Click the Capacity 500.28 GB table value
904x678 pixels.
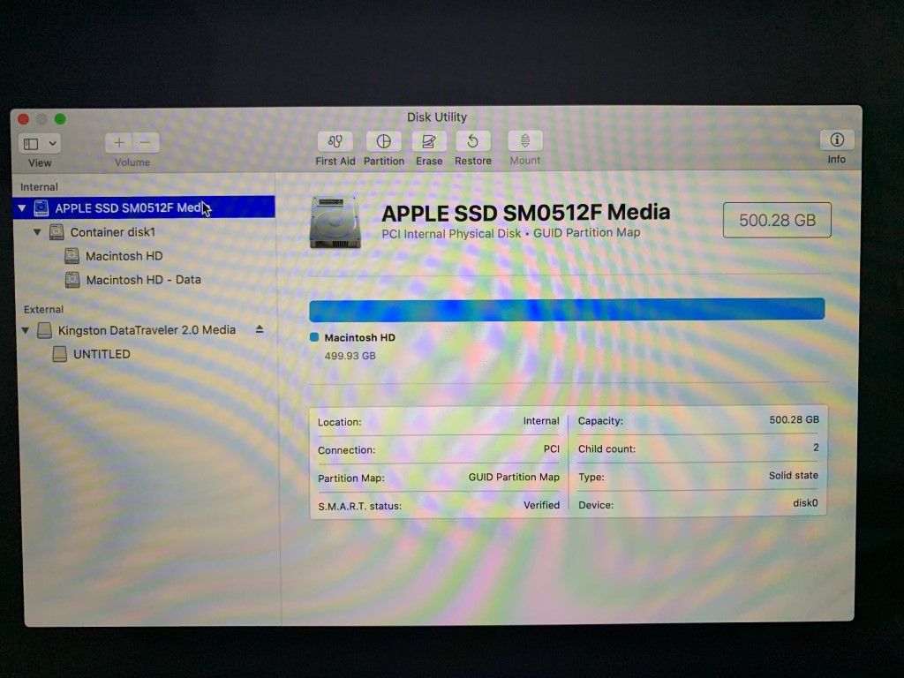[794, 419]
